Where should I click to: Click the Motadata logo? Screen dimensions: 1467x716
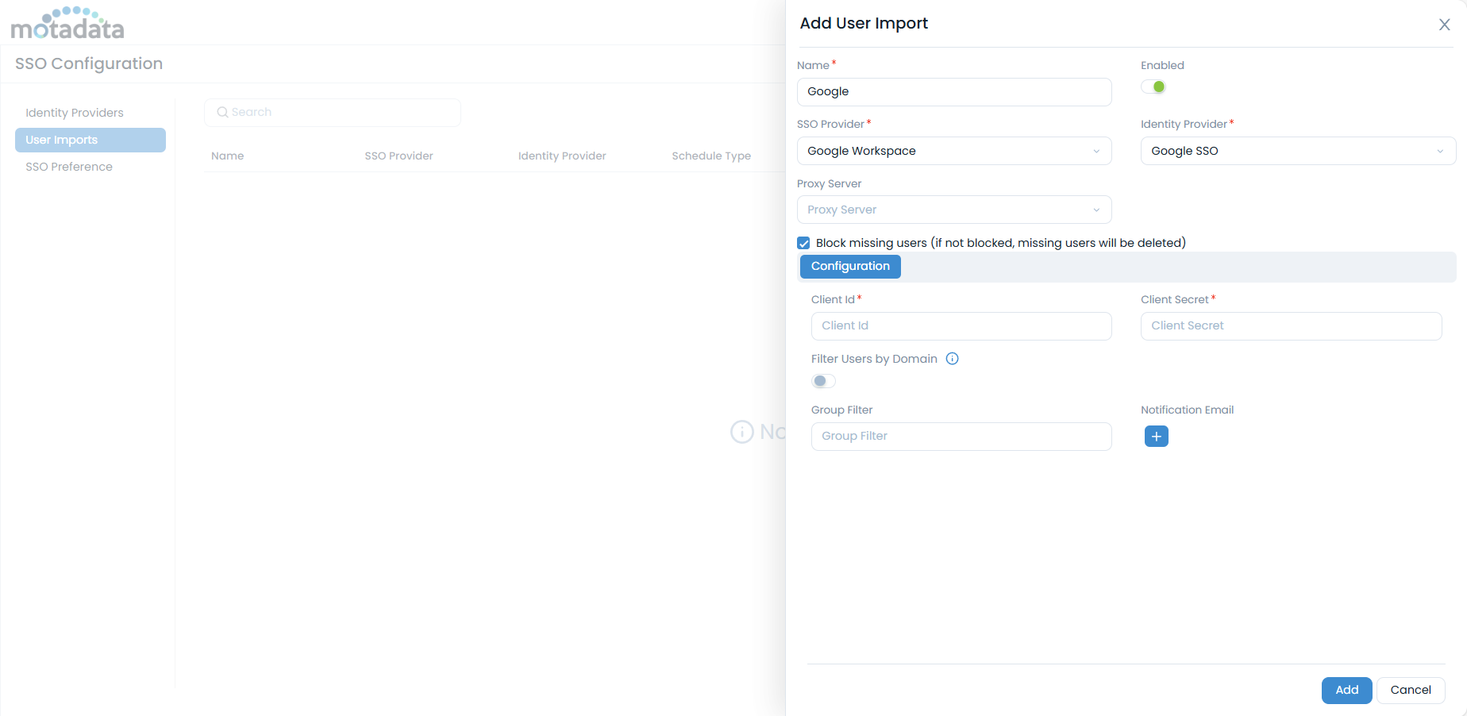(x=67, y=24)
